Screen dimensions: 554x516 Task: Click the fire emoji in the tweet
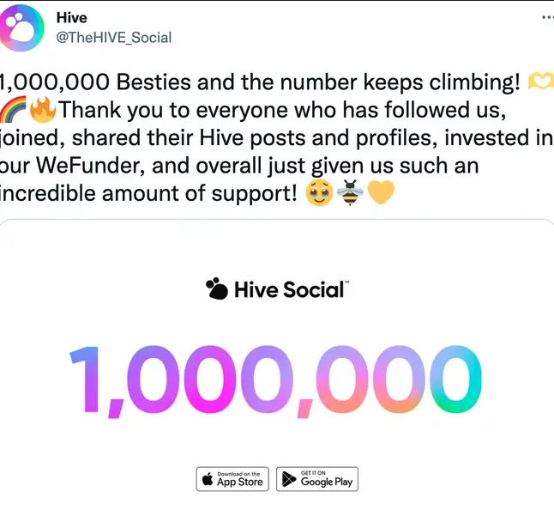coord(43,109)
